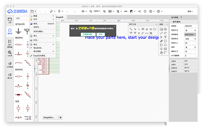Click the 网格颜色 #CCCCCC color field
Viewport: 204px width, 129px height.
190,35
